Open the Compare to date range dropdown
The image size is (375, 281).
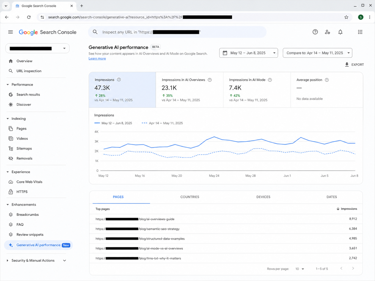318,53
